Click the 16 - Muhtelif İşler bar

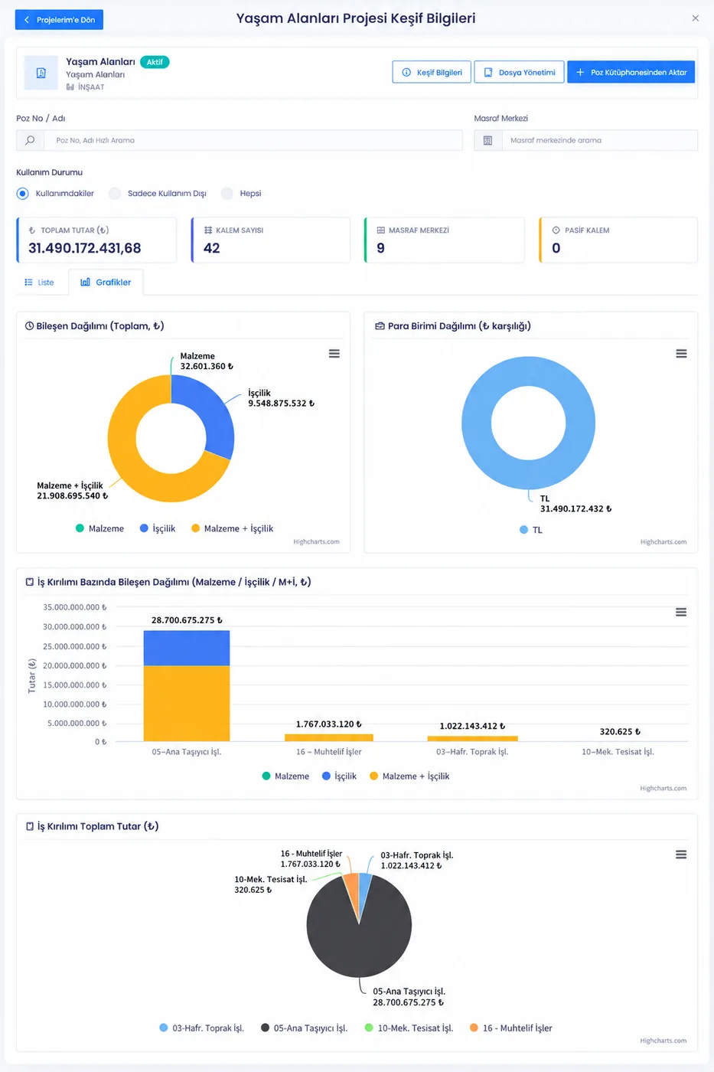point(329,737)
